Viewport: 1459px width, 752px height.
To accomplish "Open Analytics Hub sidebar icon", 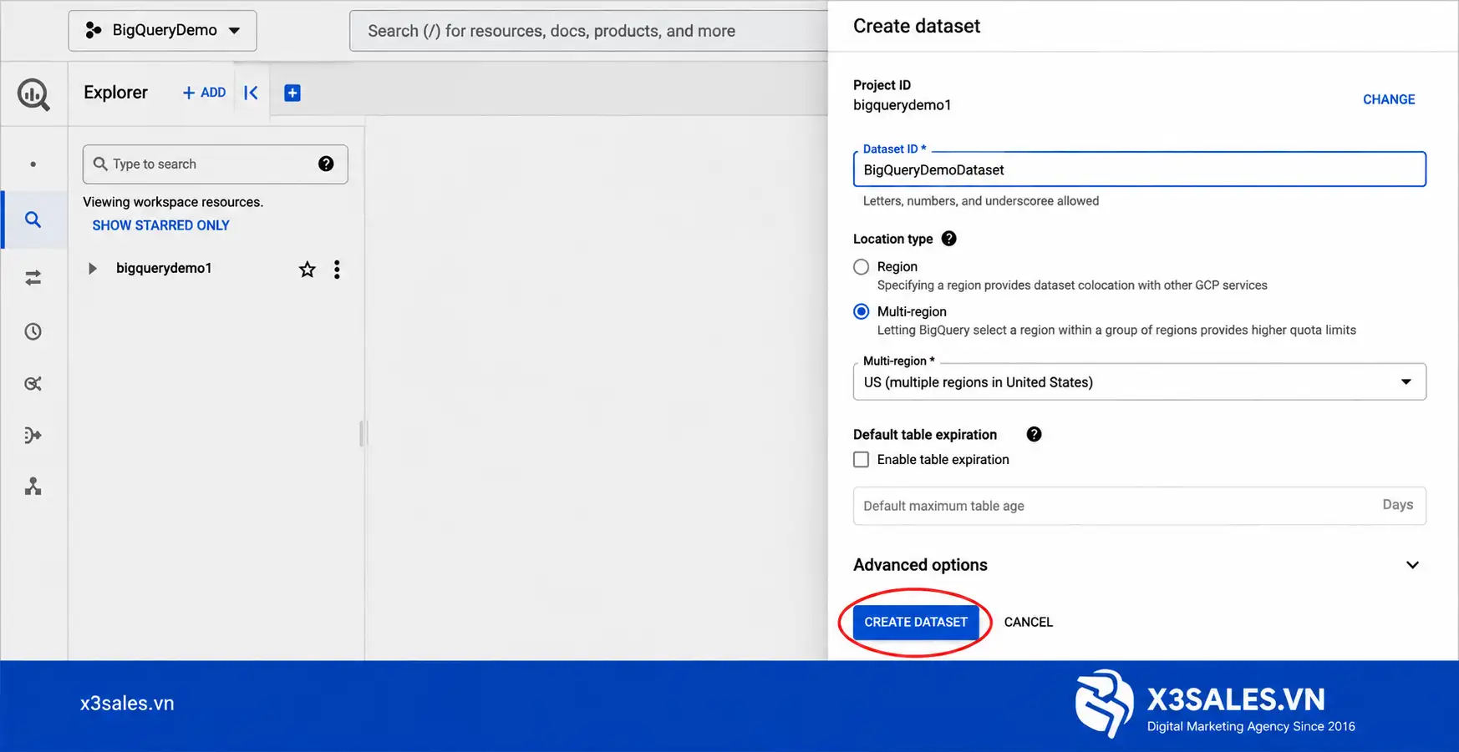I will click(x=33, y=384).
